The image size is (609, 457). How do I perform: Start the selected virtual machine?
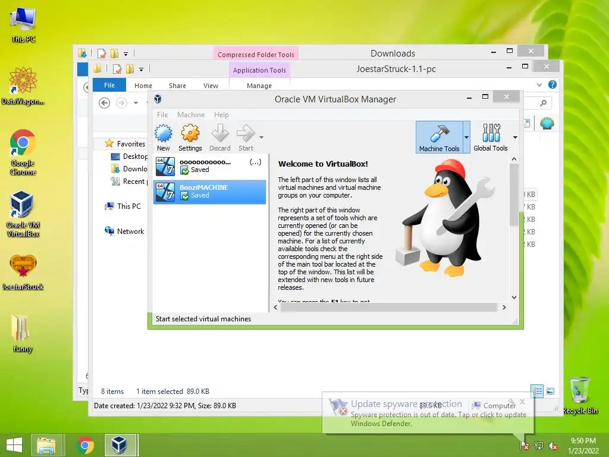[246, 137]
